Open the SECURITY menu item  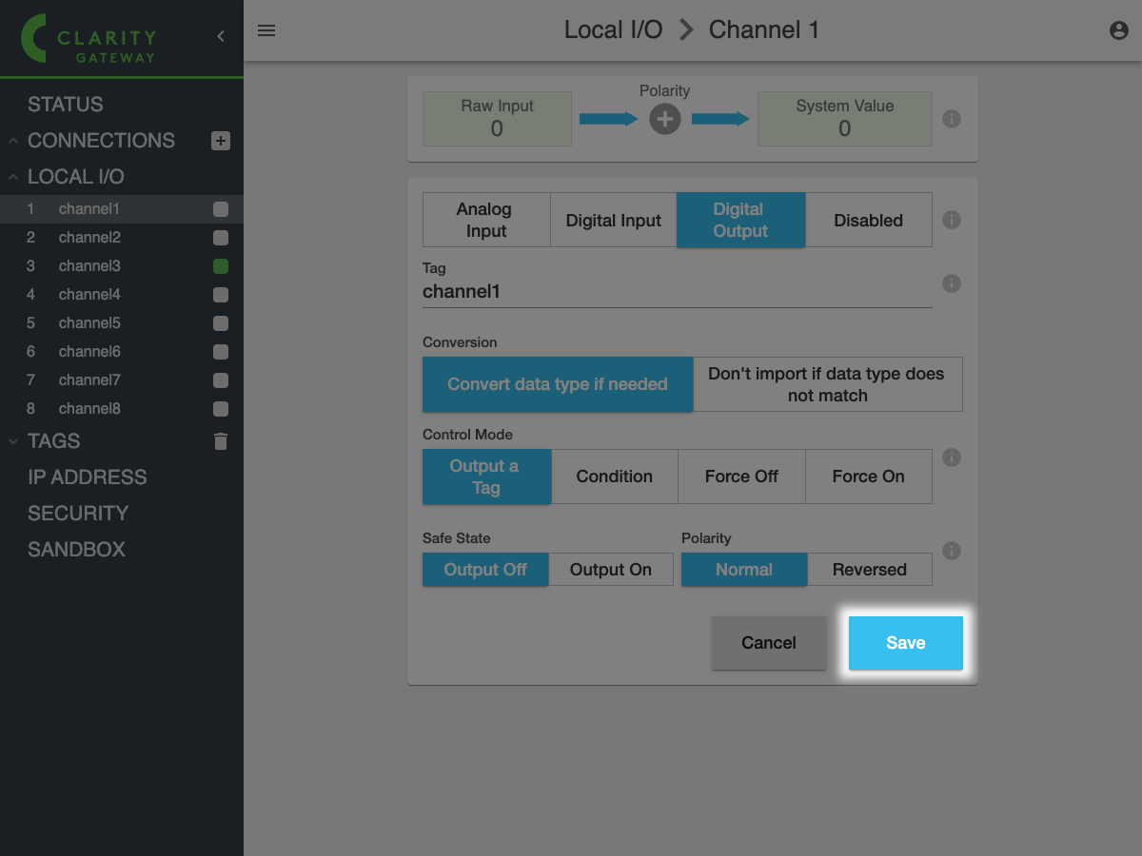point(78,514)
